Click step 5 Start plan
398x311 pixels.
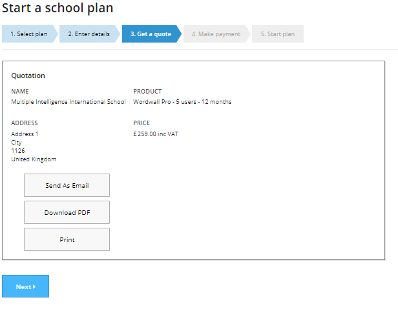(x=278, y=34)
